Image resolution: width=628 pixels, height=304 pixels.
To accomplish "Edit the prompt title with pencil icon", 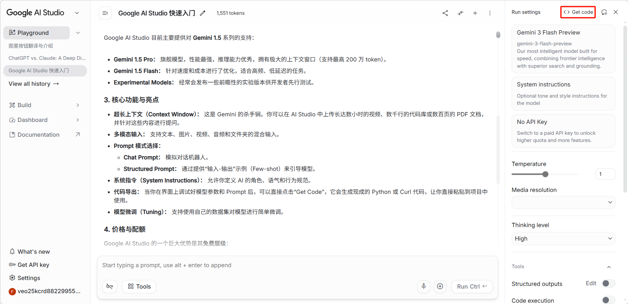I will pyautogui.click(x=203, y=13).
